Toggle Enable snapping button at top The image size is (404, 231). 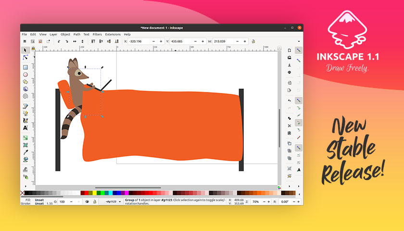click(x=299, y=50)
